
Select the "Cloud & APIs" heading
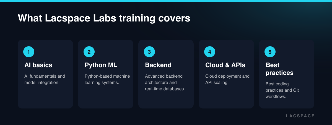pyautogui.click(x=225, y=65)
